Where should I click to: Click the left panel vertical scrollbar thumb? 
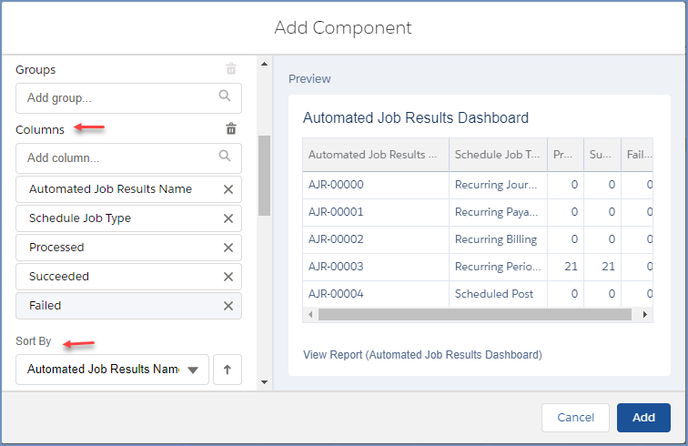point(264,176)
